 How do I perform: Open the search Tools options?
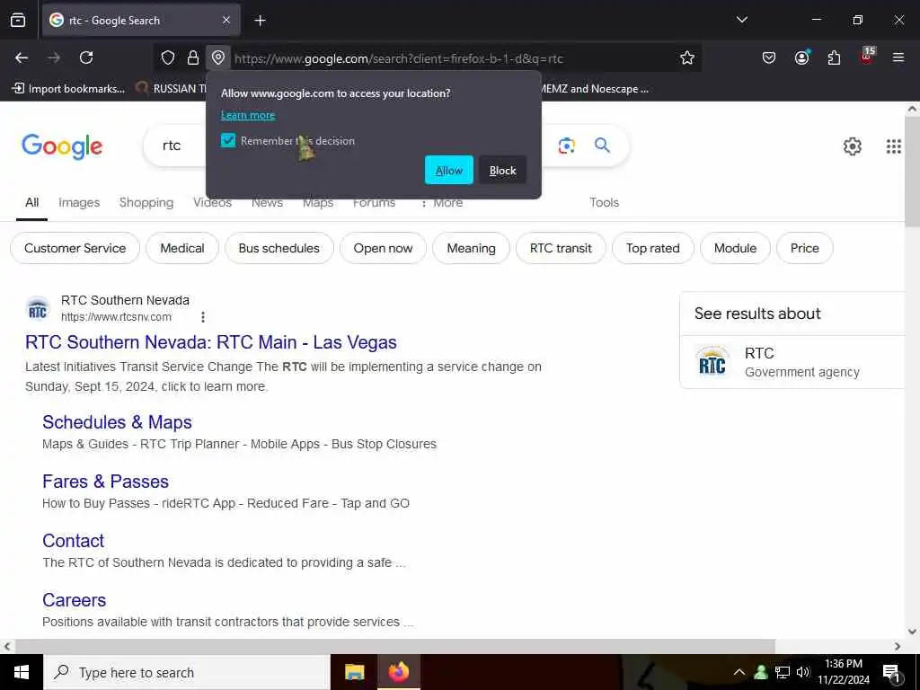[x=605, y=202]
